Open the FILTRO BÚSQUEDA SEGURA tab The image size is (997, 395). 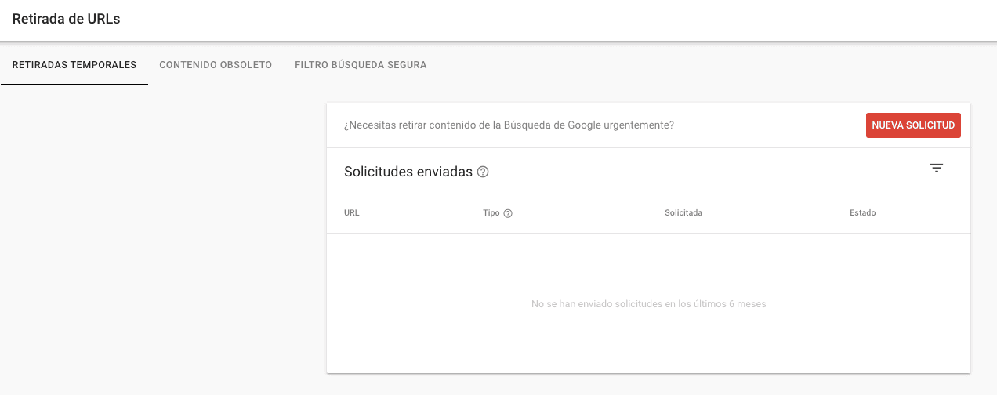[x=361, y=65]
